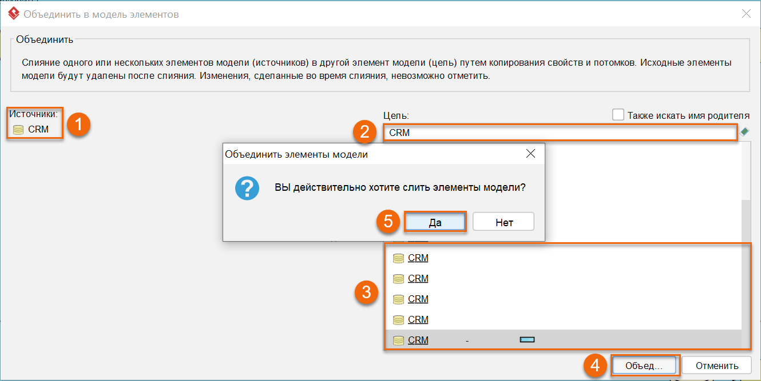Click the database icon of the second CRM result
The width and height of the screenshot is (761, 381).
399,278
